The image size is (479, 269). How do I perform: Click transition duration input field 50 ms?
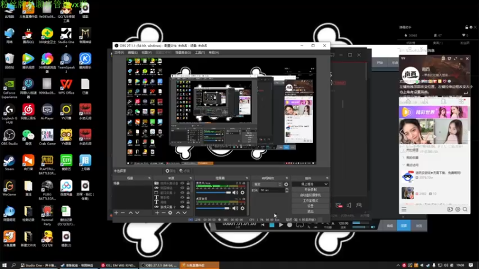click(x=272, y=190)
